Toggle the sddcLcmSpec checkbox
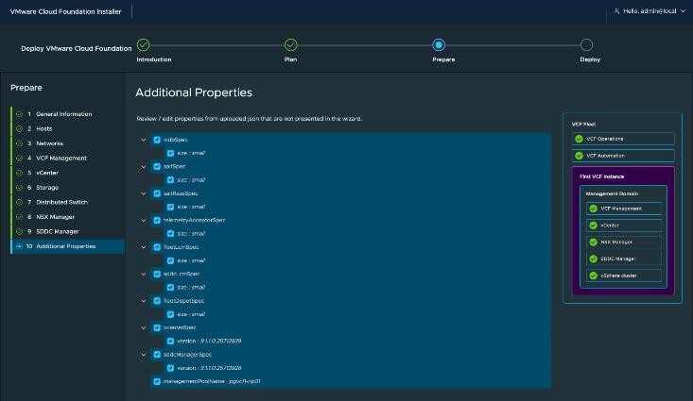This screenshot has height=401, width=693. tap(157, 274)
